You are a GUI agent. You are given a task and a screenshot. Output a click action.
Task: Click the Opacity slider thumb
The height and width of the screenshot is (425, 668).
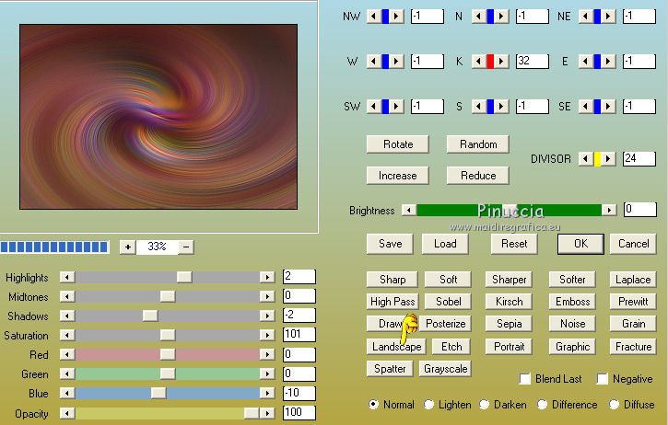[252, 413]
